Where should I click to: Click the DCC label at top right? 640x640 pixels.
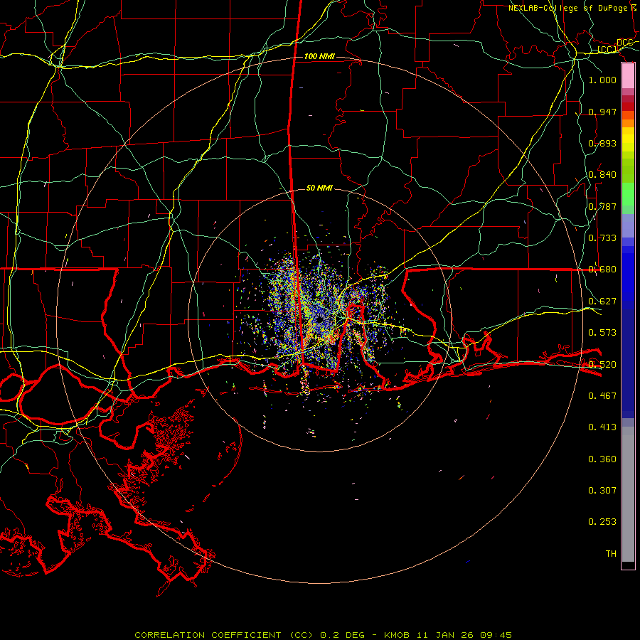click(x=624, y=43)
